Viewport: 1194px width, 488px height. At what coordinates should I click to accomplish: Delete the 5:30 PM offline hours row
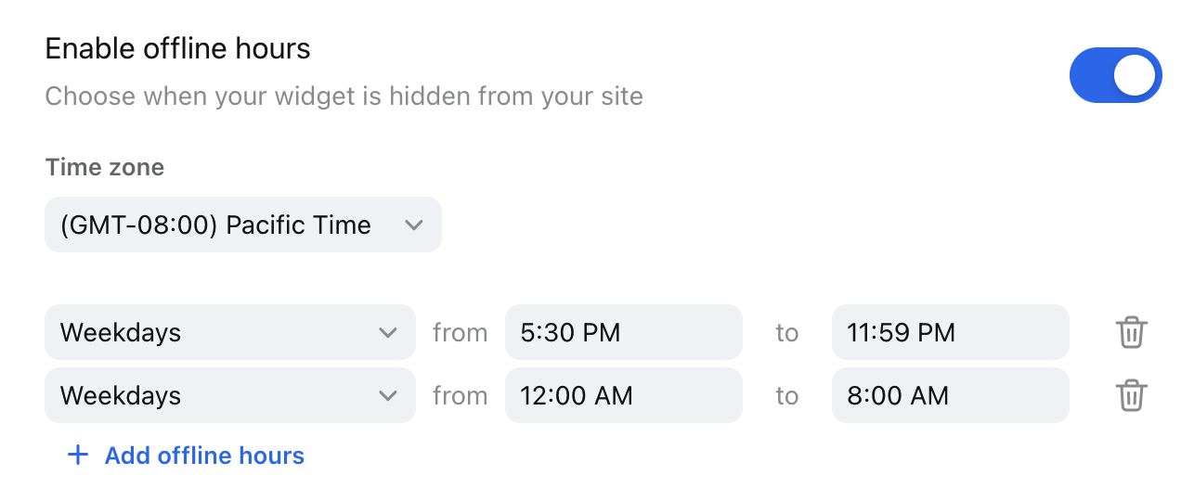click(x=1131, y=332)
